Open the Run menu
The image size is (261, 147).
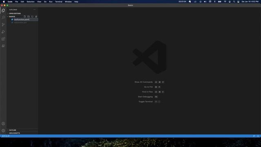tap(51, 2)
